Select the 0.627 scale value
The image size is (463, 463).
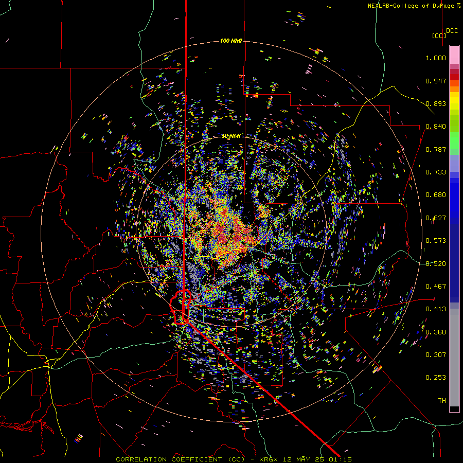(x=436, y=218)
